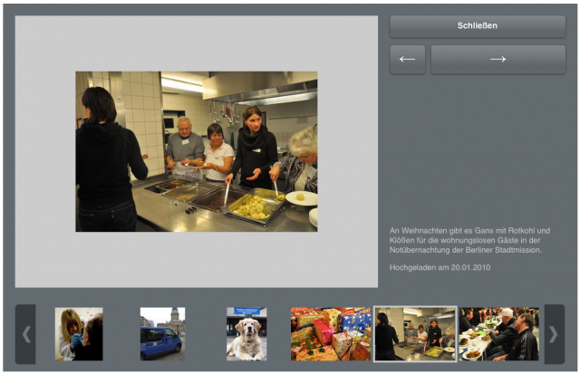The height and width of the screenshot is (374, 580).
Task: Click the large kitchen photo in viewer
Action: coord(196,151)
